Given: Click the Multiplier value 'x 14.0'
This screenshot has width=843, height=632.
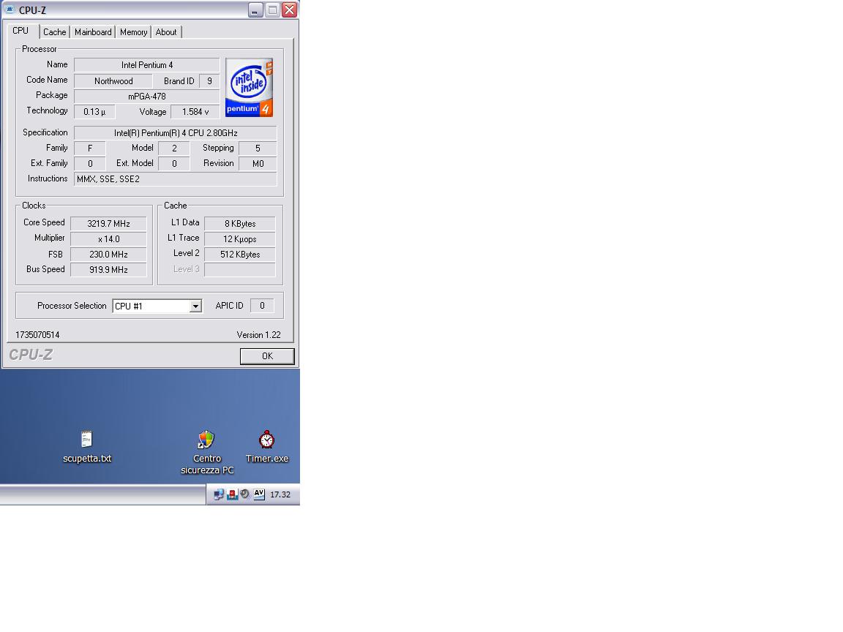Looking at the screenshot, I should [x=108, y=239].
